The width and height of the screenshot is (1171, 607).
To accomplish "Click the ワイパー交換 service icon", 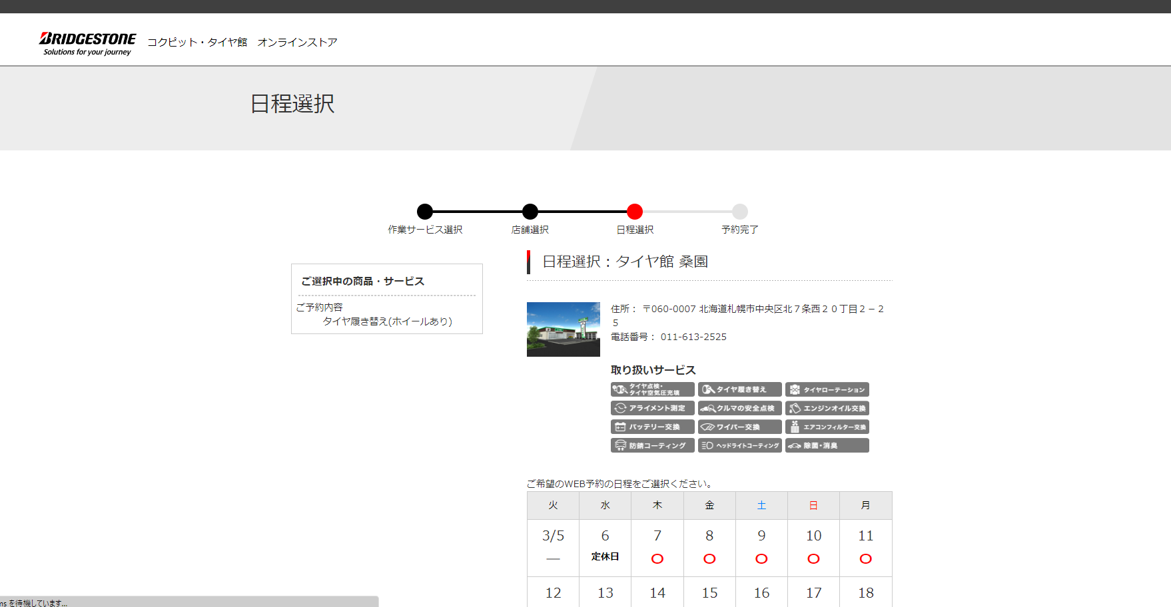I will (739, 427).
